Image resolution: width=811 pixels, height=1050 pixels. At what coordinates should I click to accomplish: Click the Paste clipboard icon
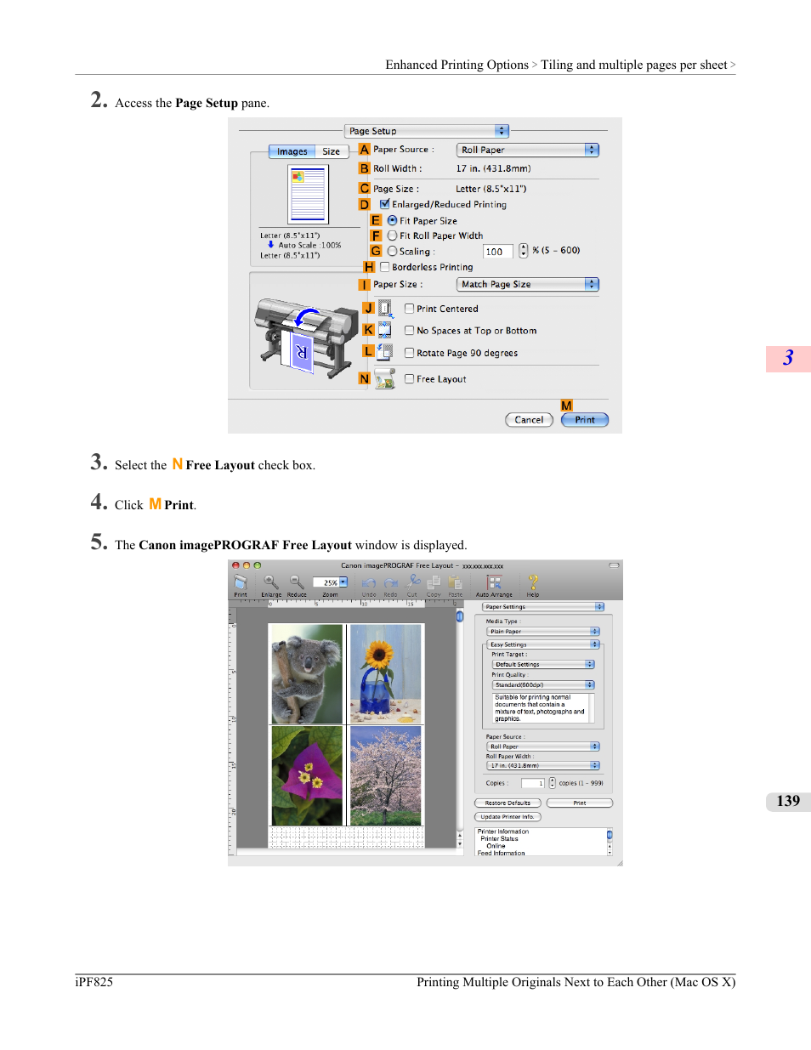coord(456,582)
